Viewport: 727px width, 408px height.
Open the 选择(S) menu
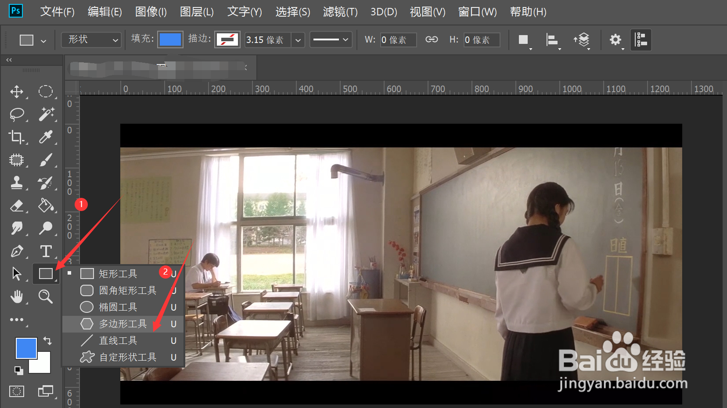pyautogui.click(x=293, y=12)
